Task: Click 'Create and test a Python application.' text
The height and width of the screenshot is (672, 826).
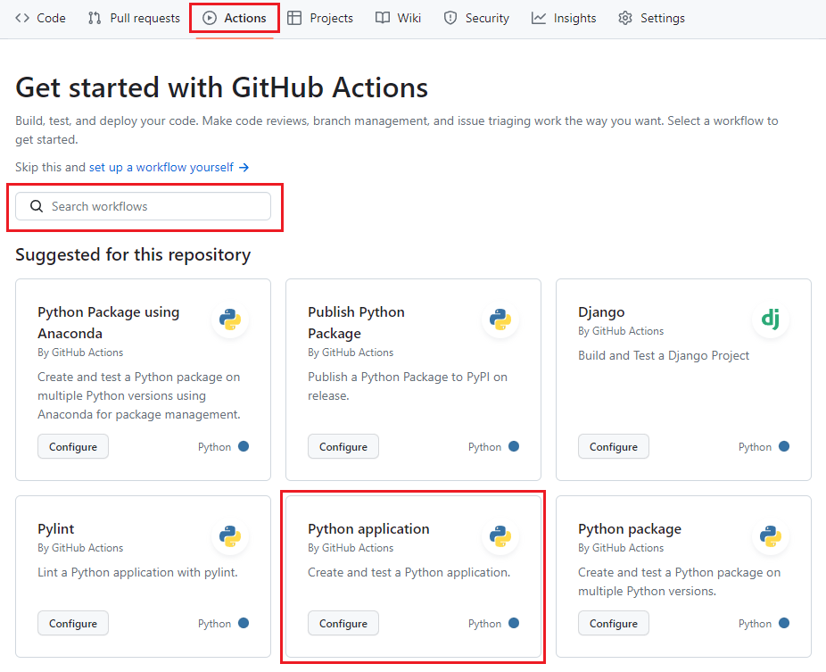Action: click(409, 572)
